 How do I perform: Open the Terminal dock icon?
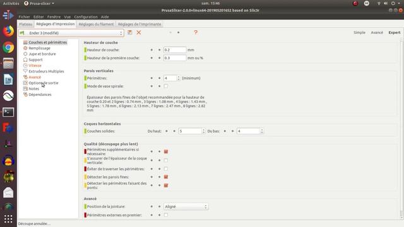(8, 112)
